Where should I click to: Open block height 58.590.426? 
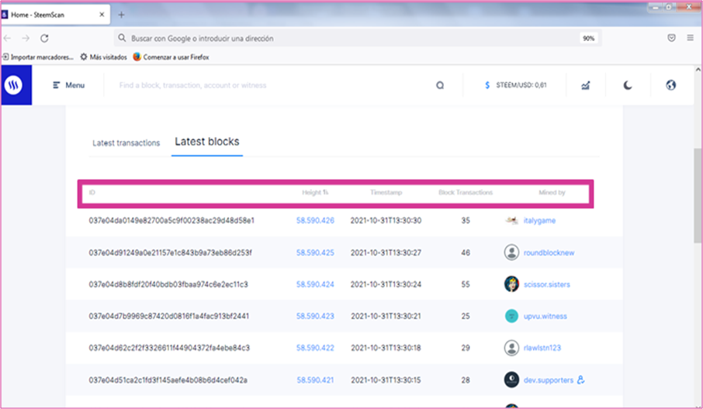click(315, 221)
